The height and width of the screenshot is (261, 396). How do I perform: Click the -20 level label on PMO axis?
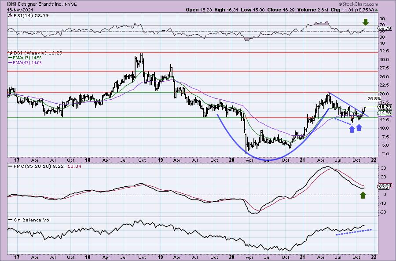click(x=383, y=212)
